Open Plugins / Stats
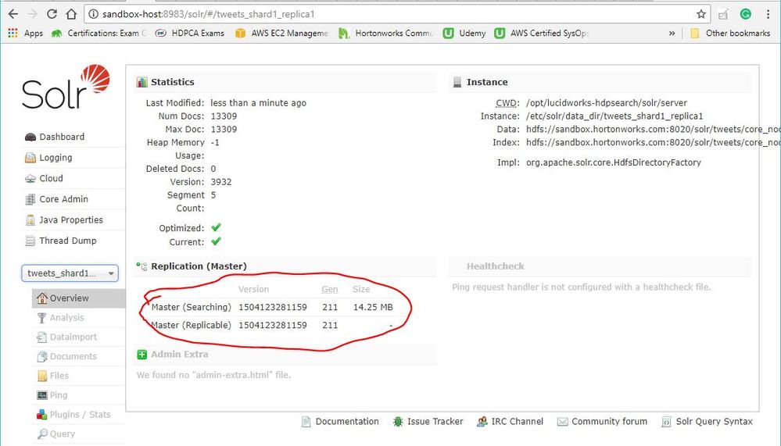The height and width of the screenshot is (446, 781). (81, 415)
